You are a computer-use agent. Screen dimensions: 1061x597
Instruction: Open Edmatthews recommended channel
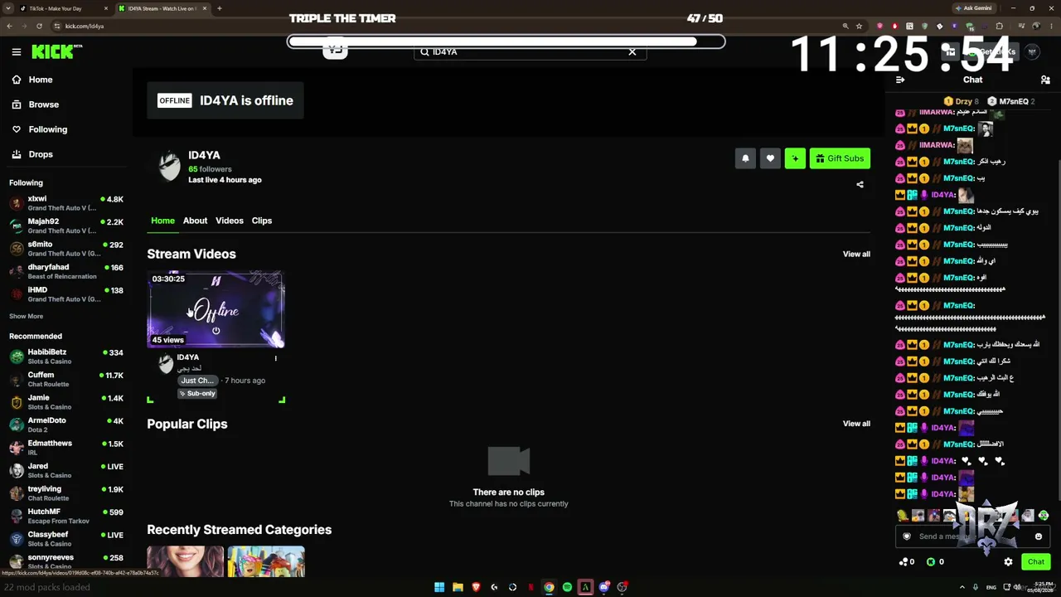tap(66, 448)
